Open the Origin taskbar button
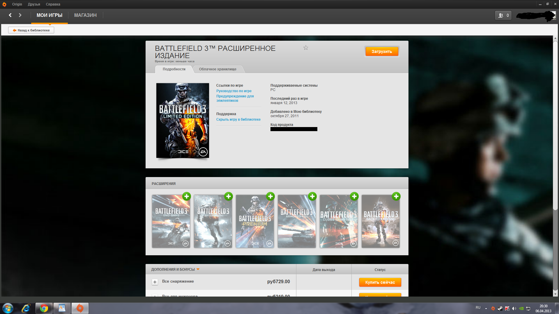 [x=80, y=308]
